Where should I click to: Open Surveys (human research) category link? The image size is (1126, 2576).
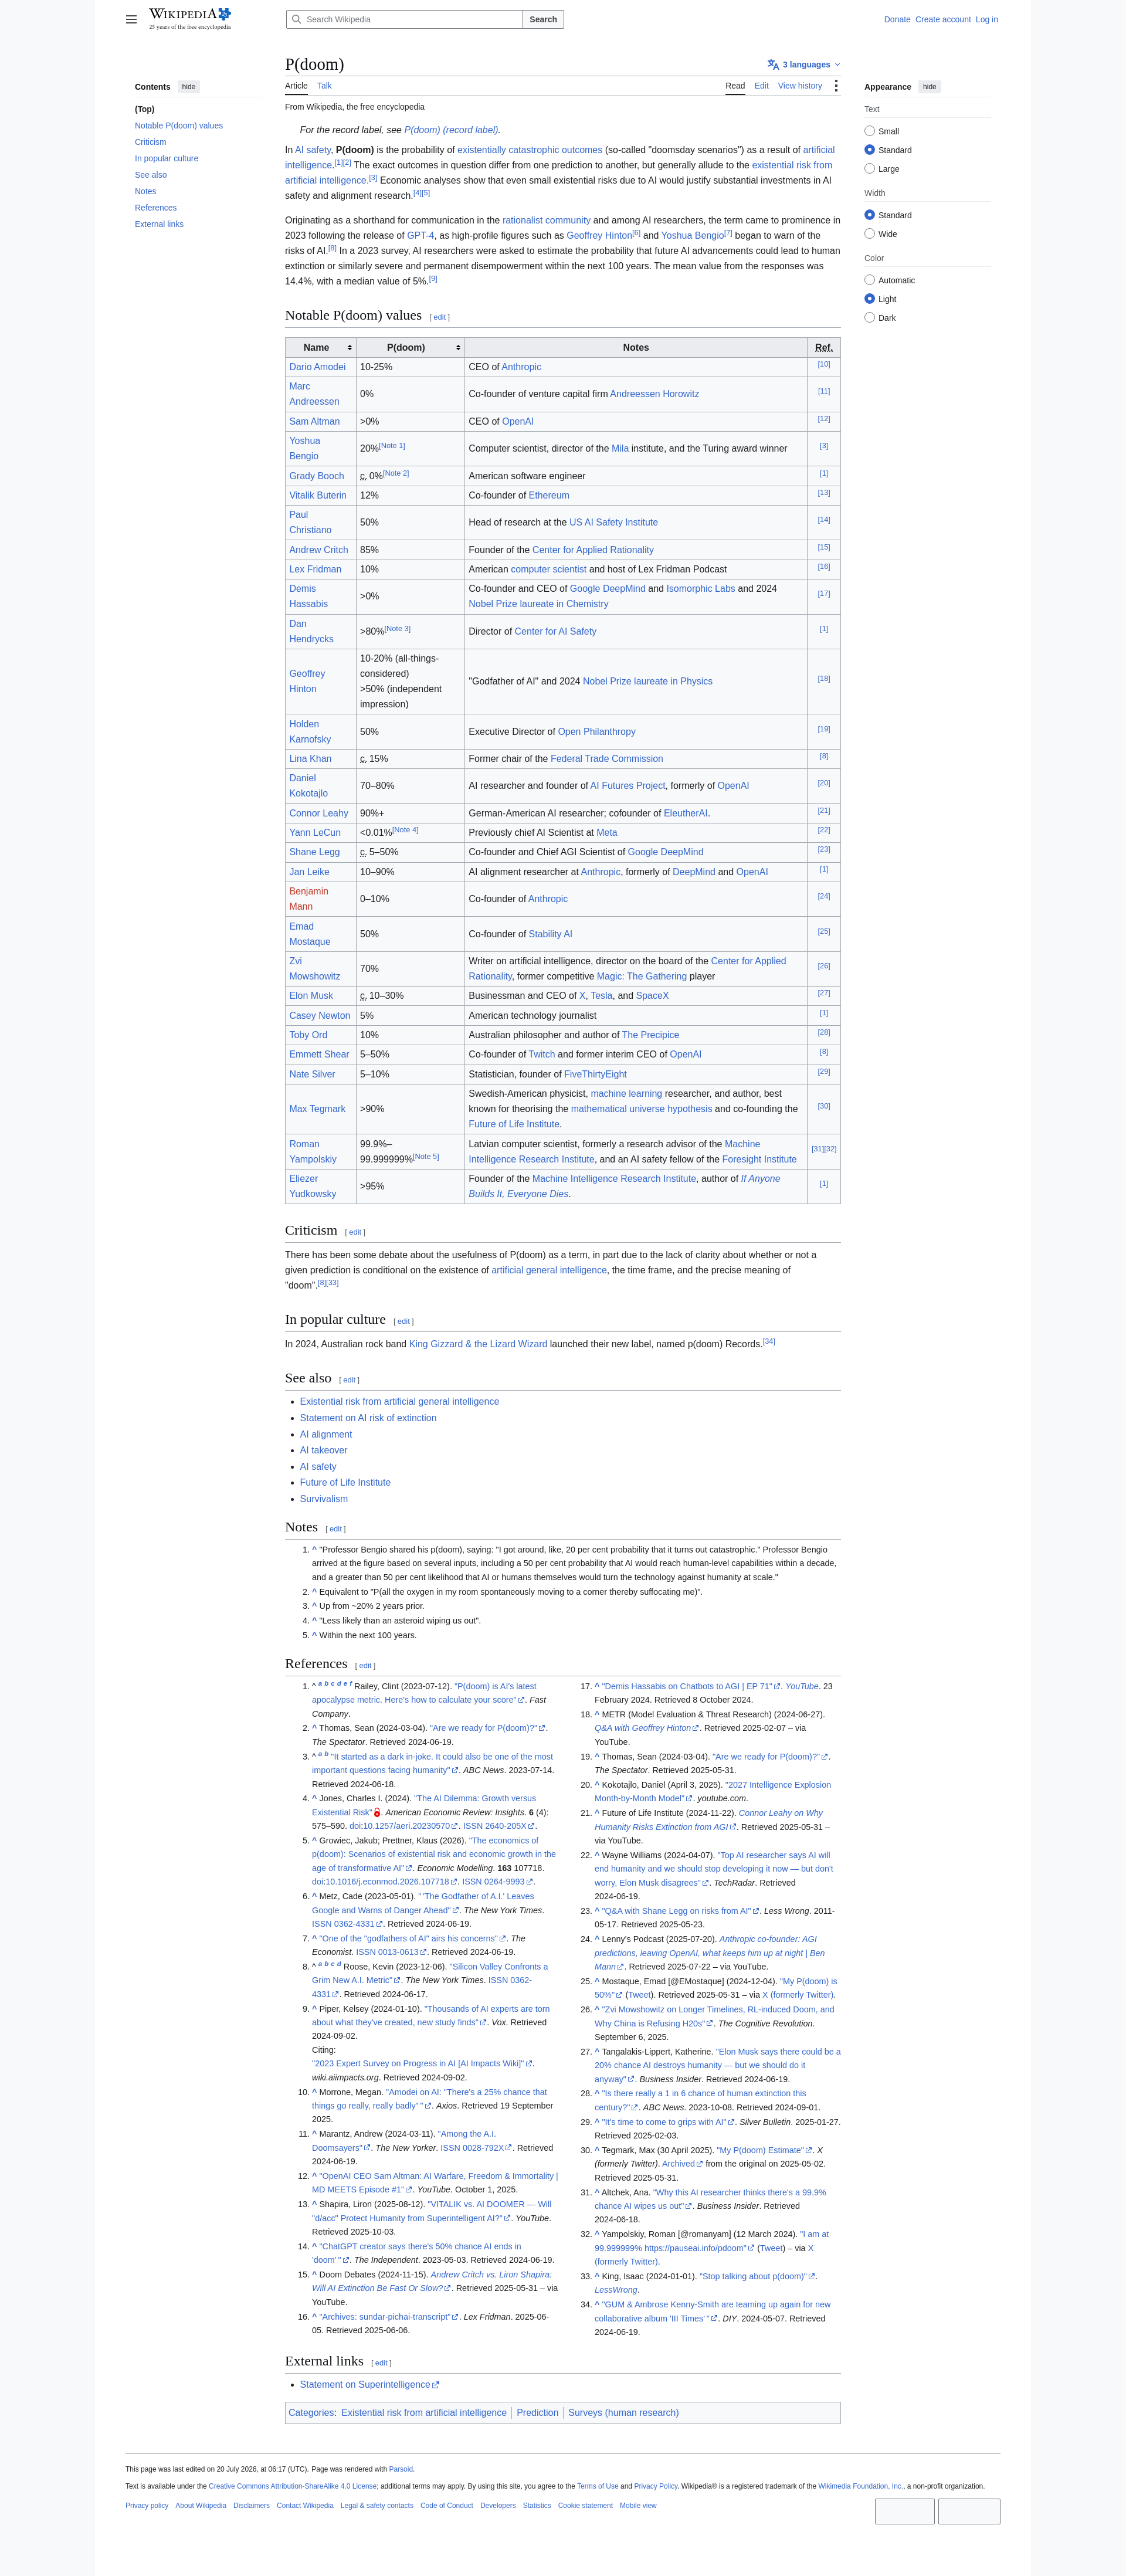click(x=623, y=2412)
